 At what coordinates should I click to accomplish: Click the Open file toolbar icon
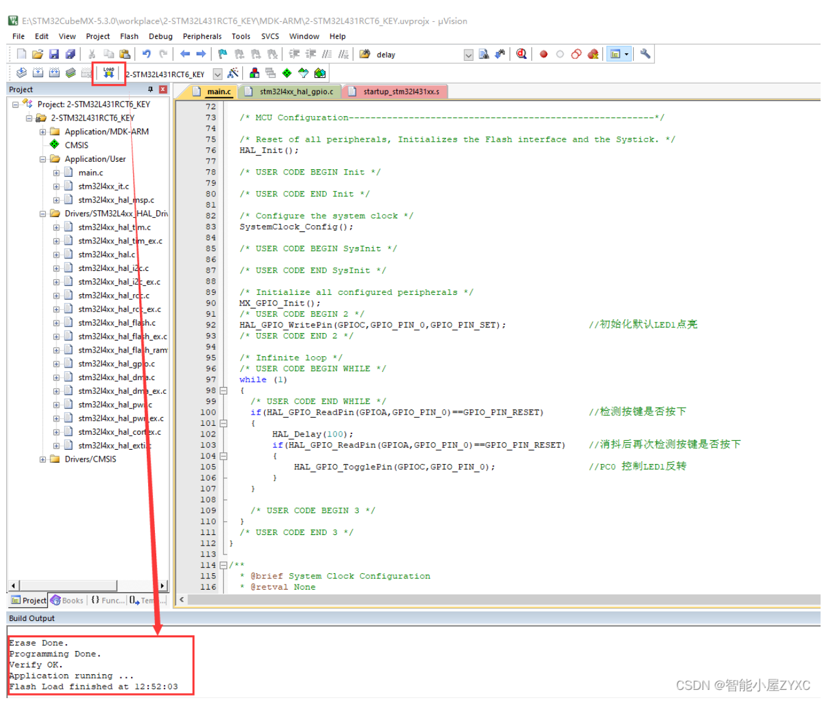click(x=38, y=55)
